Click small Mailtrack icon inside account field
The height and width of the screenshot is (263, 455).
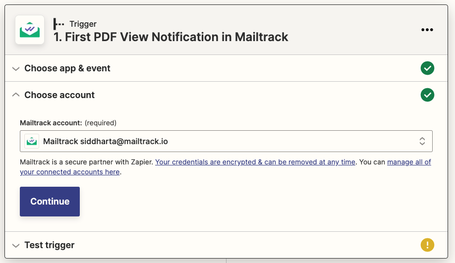click(32, 141)
